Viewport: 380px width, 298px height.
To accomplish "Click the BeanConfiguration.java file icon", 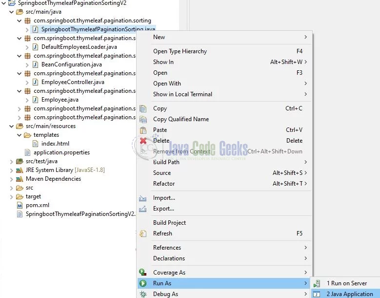I will click(x=36, y=64).
